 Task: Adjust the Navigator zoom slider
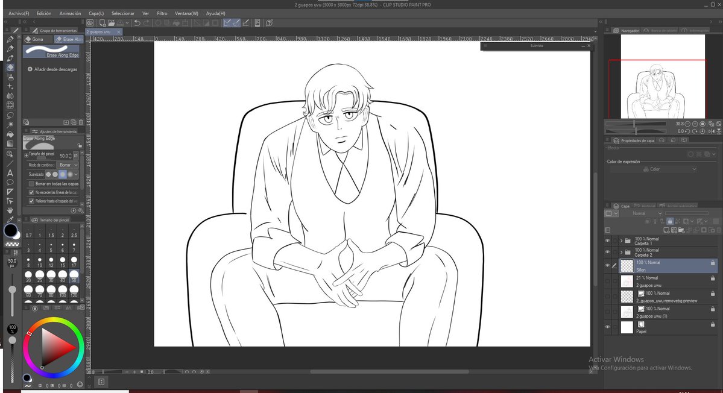pos(636,124)
